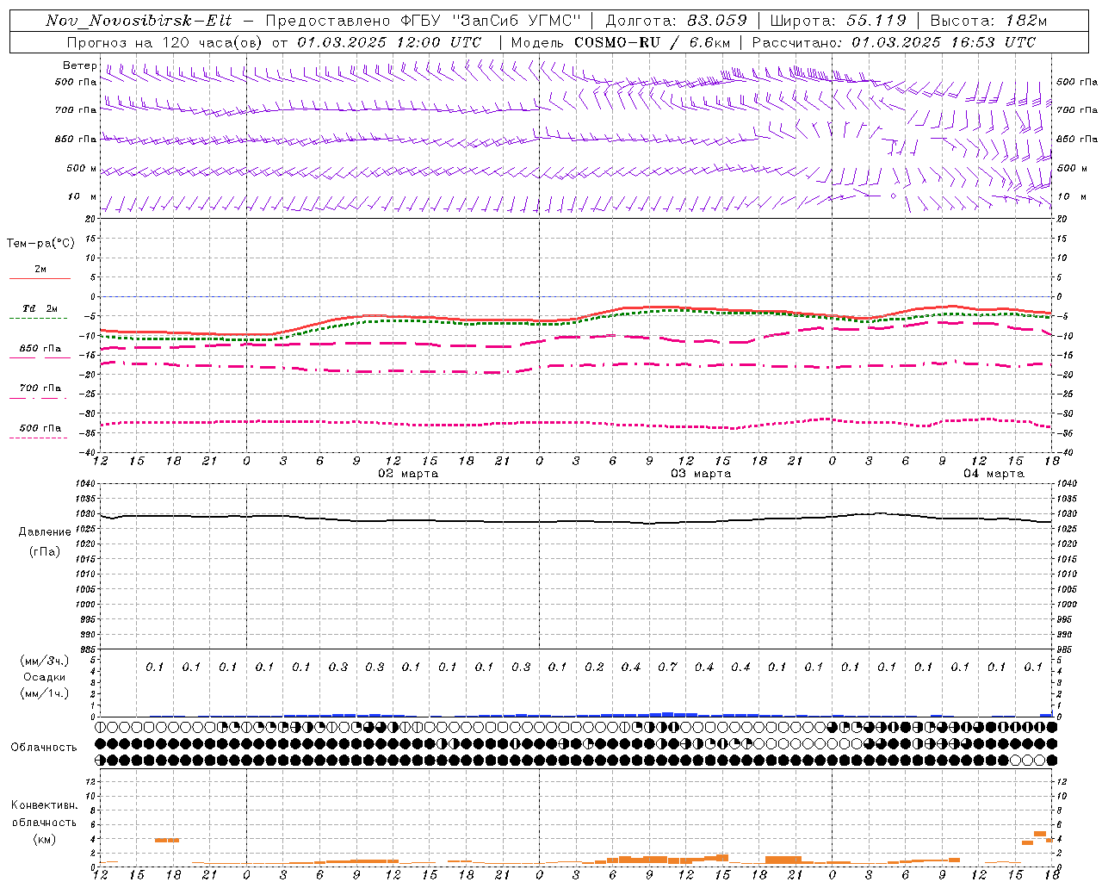Image resolution: width=1102 pixels, height=882 pixels.
Task: Click the "(мм/1ч.)" precipitation unit label
Action: coord(45,693)
